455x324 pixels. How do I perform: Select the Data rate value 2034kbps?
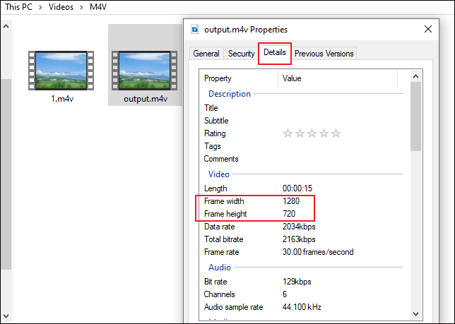pos(299,227)
